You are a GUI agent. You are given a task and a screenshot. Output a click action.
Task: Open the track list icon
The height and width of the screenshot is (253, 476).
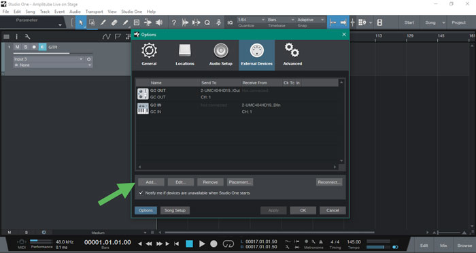coord(6,37)
